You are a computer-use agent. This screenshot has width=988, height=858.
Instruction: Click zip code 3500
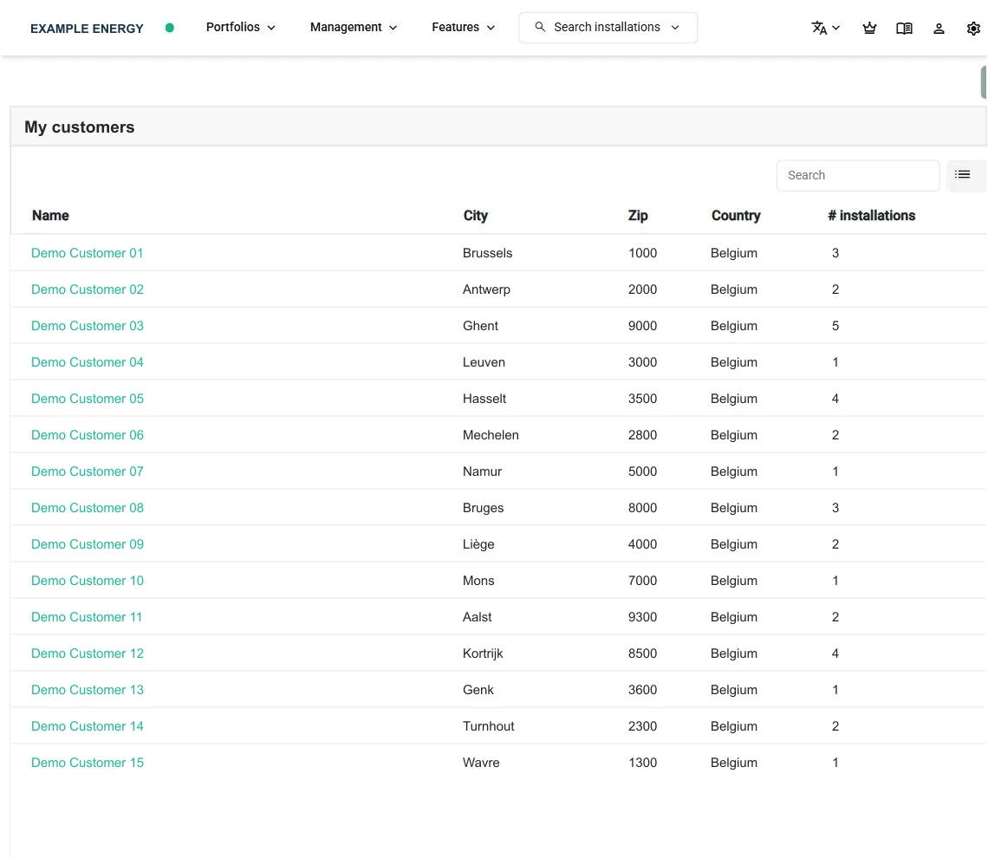643,399
